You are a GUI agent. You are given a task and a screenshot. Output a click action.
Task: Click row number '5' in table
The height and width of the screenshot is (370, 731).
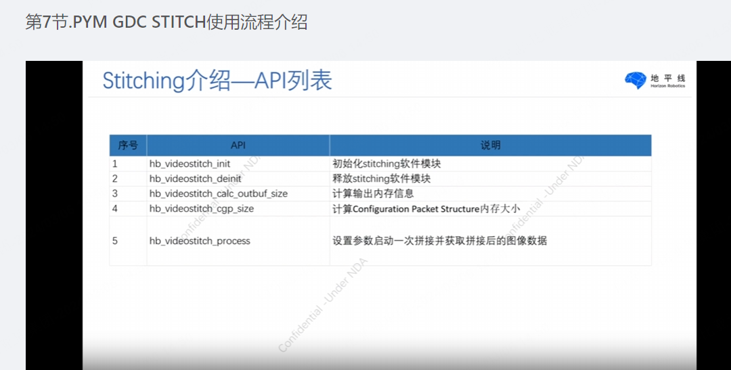[x=114, y=241]
